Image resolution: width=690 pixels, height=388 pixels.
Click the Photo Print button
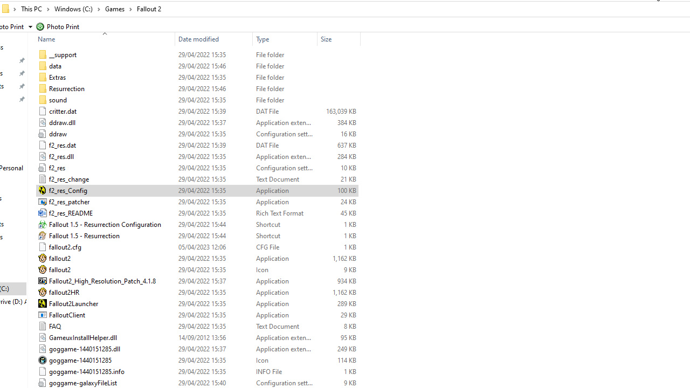[x=58, y=26]
